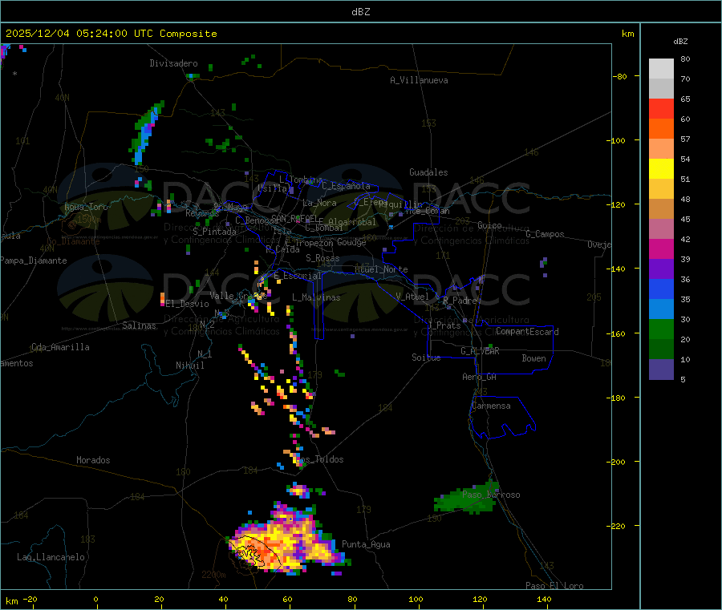Select the J_Prats label

pyautogui.click(x=444, y=325)
